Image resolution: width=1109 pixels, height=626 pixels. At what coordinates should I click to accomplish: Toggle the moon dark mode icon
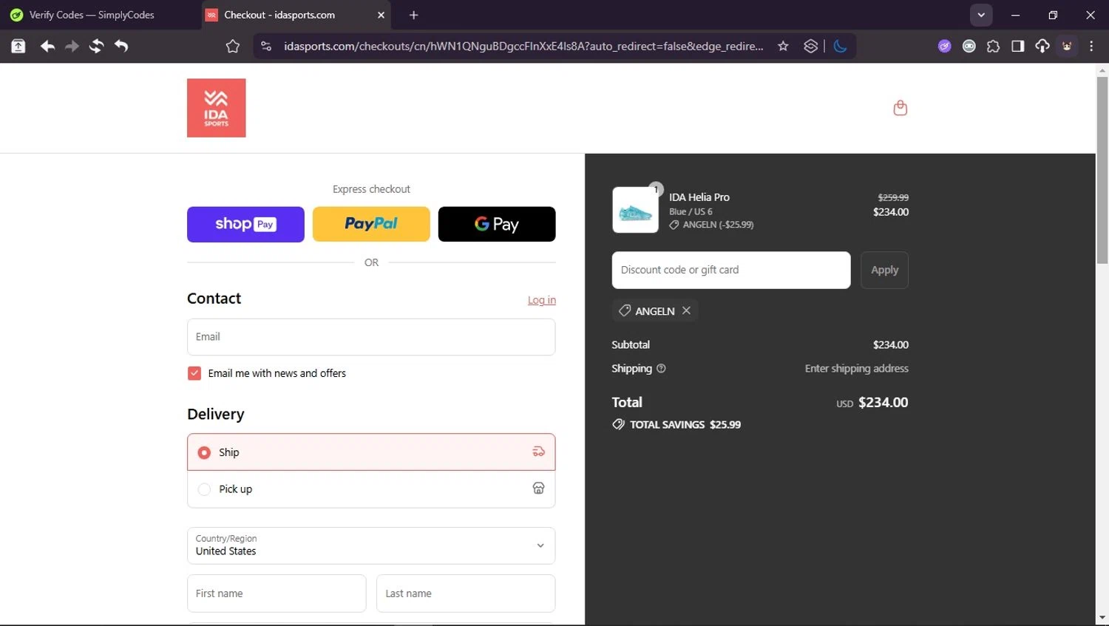840,47
